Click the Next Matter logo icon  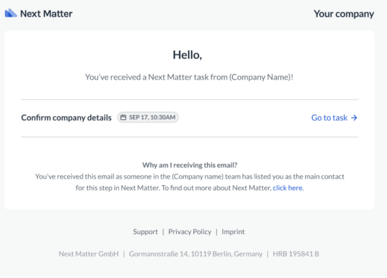(11, 13)
